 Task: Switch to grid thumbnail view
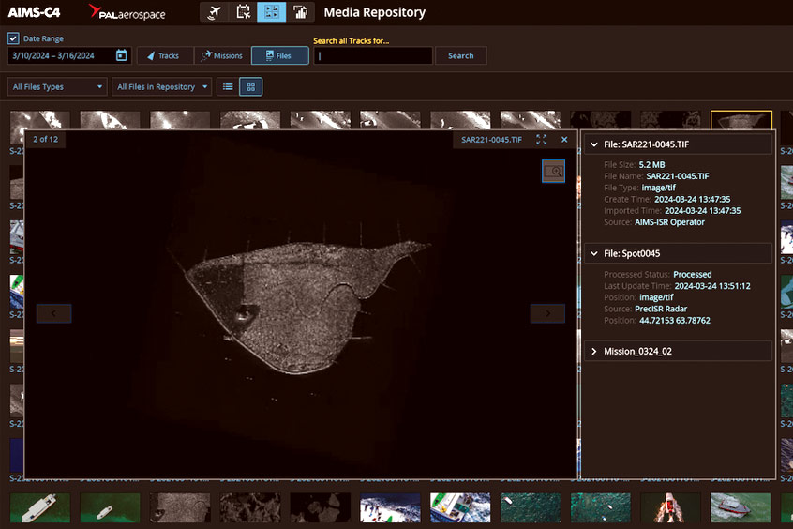tap(251, 87)
